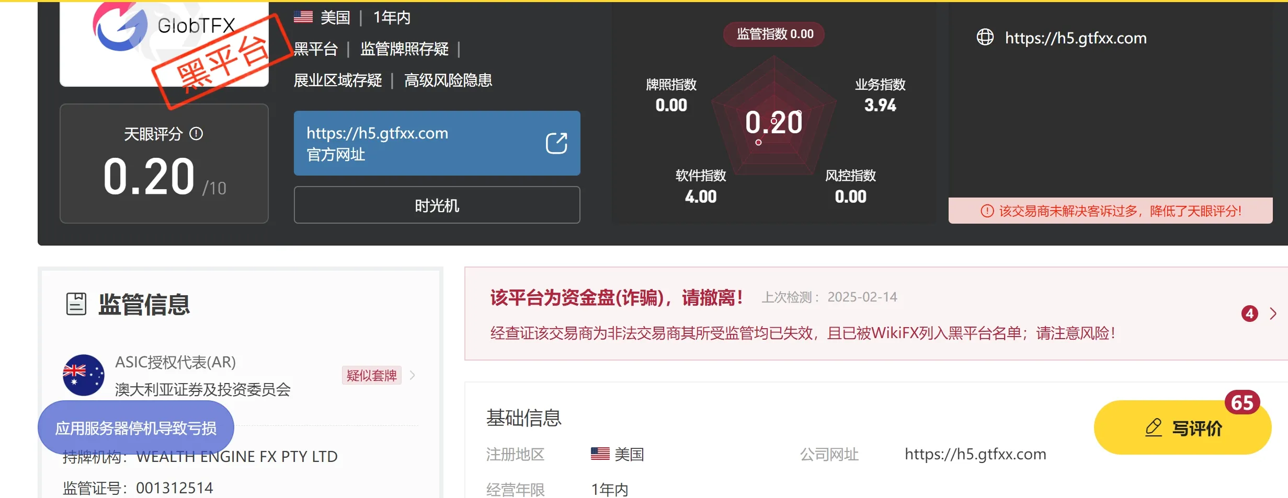1288x498 pixels.
Task: Click the 应用服务器停机导致亏损 pill
Action: click(x=136, y=428)
